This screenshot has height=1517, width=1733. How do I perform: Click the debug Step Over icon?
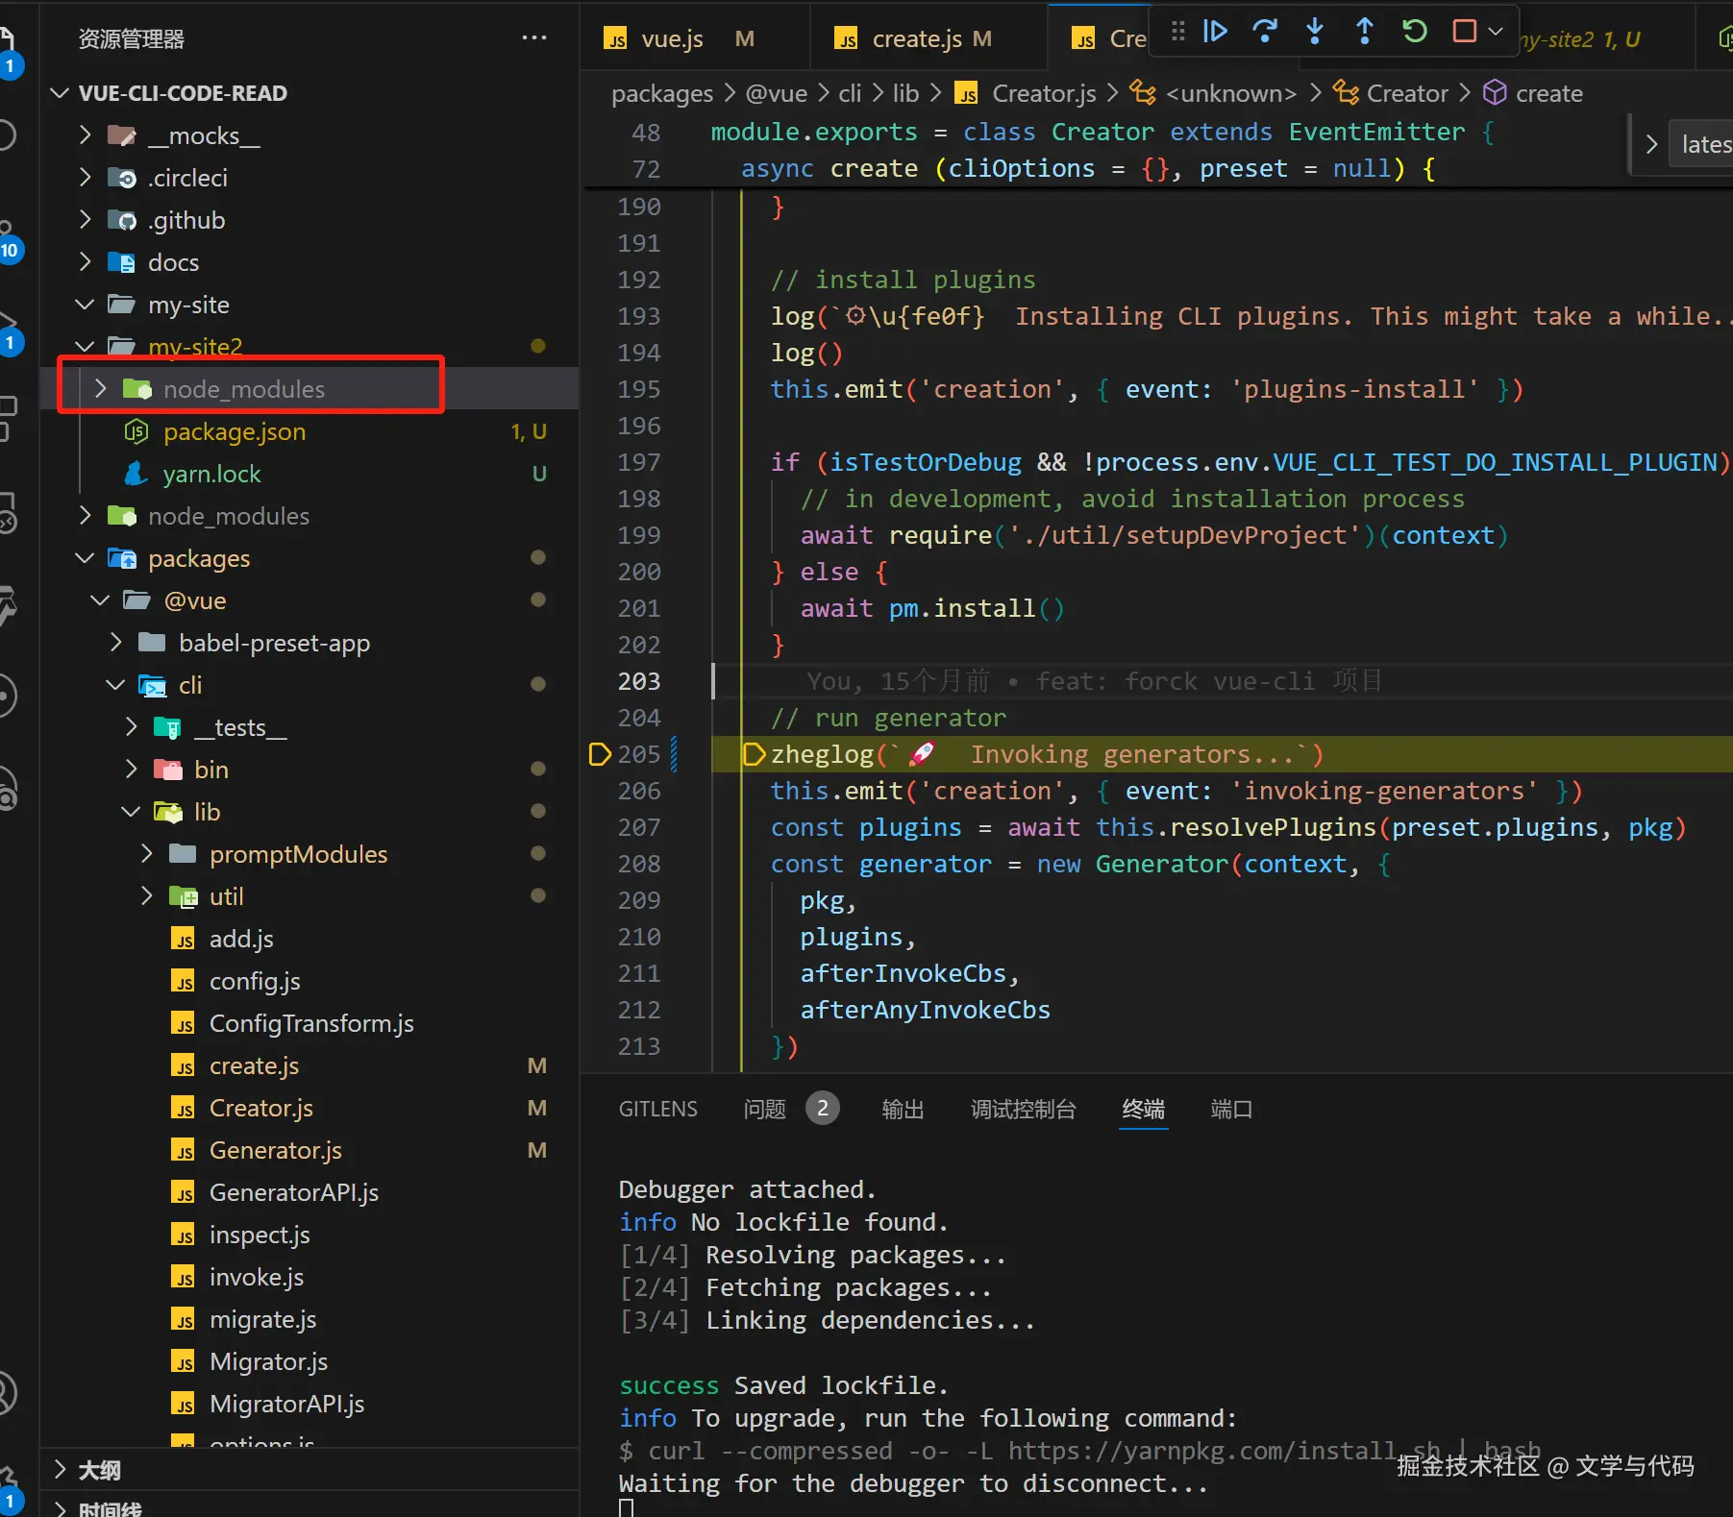click(1265, 32)
